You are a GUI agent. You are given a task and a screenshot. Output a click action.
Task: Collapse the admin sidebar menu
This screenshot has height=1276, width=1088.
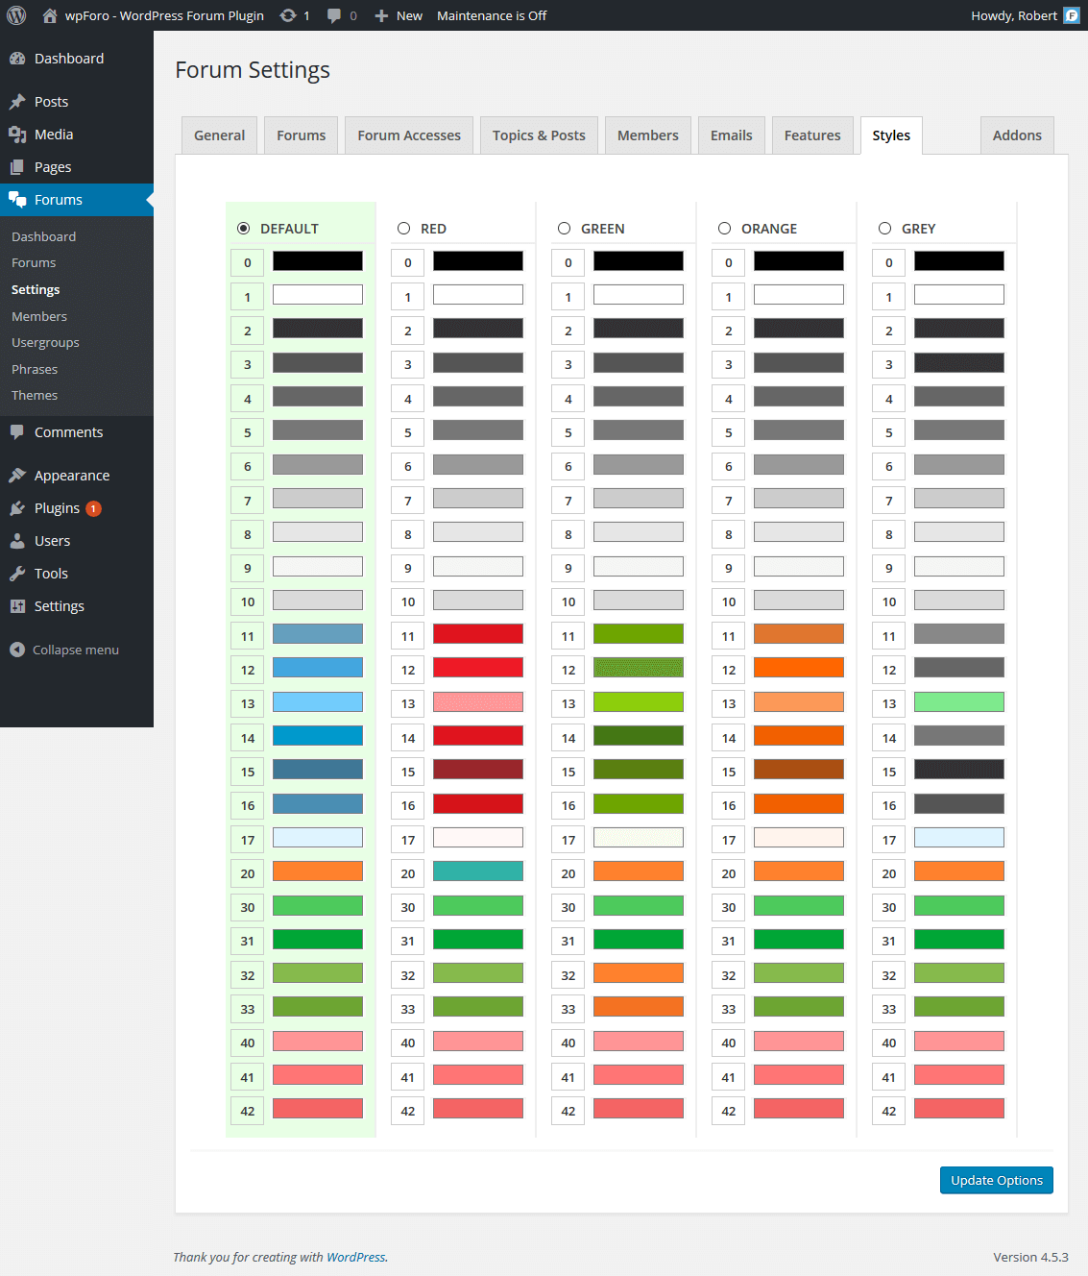[65, 650]
